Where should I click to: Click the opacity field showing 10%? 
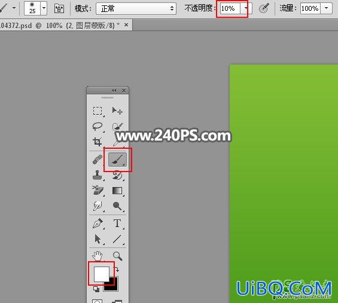tap(230, 8)
